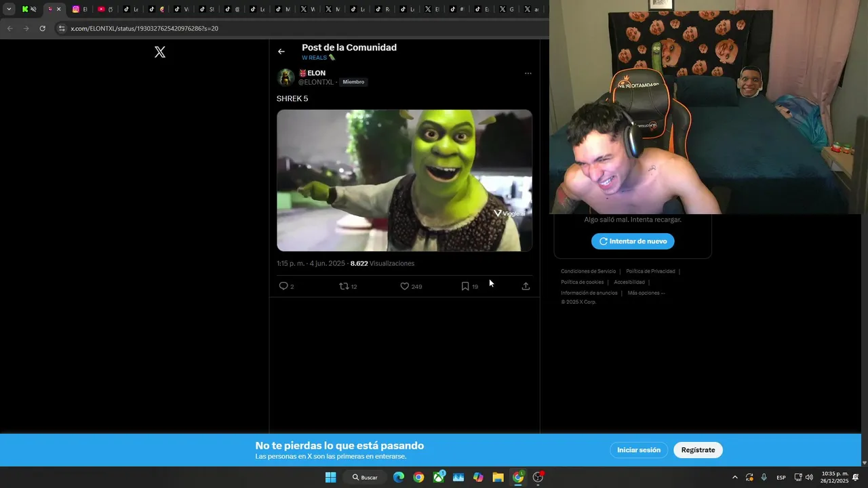Image resolution: width=868 pixels, height=488 pixels.
Task: Click the browser forward arrow
Action: (26, 28)
